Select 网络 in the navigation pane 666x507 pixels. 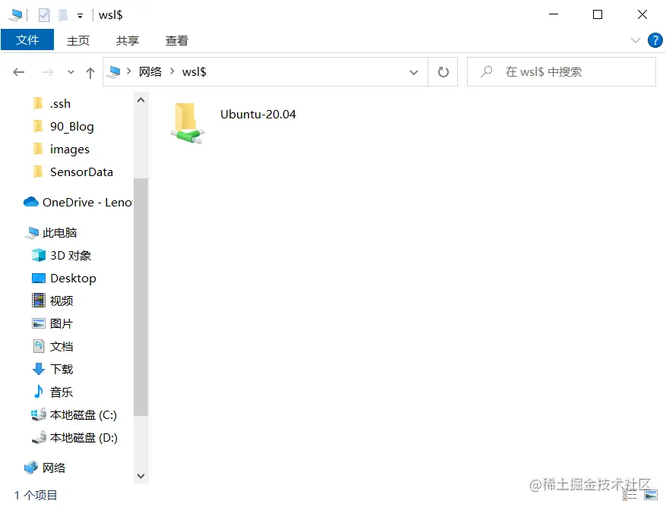(53, 468)
